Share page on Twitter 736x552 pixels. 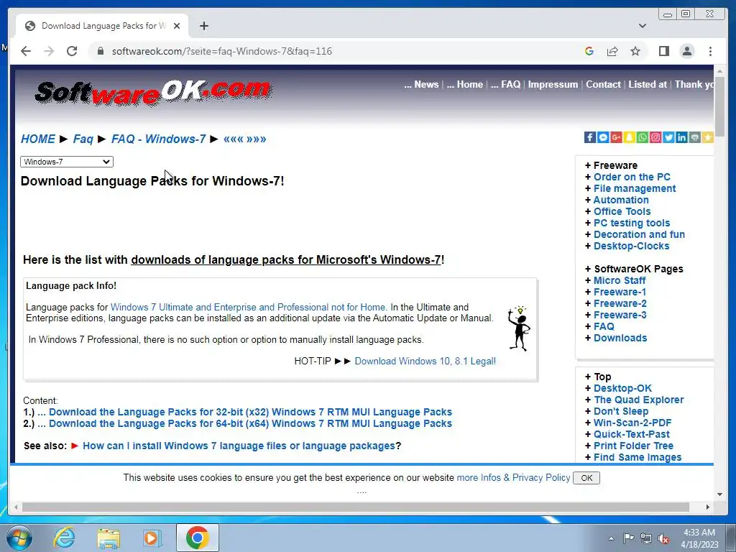668,137
